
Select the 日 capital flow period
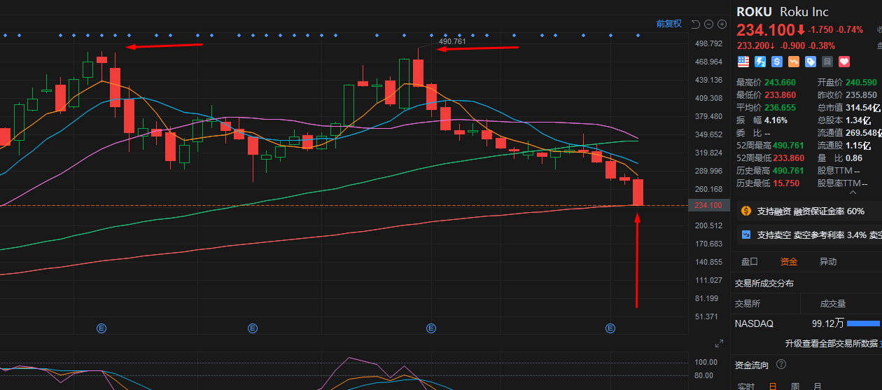pos(773,386)
